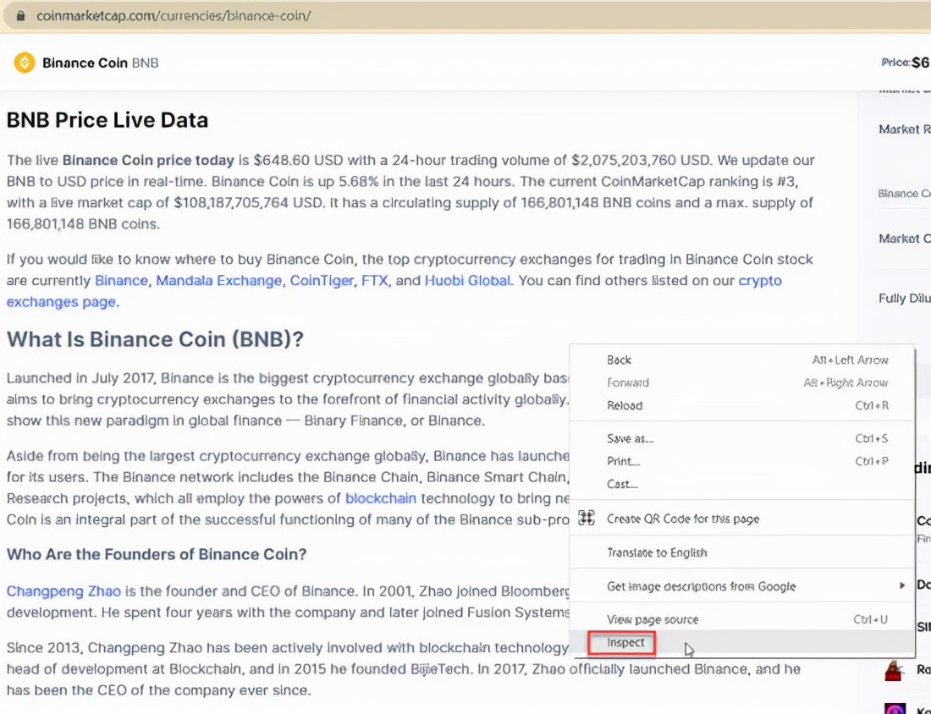The image size is (931, 714).
Task: Select Translate to English option
Action: pos(741,552)
